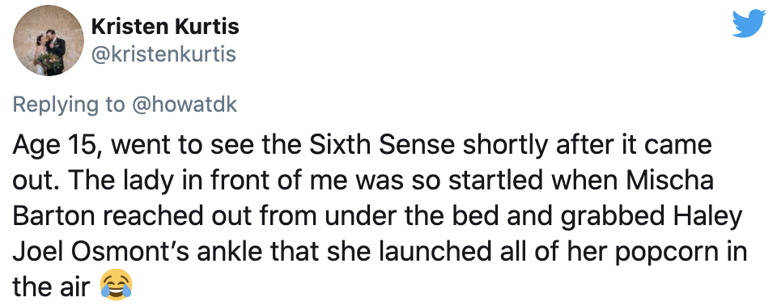Open the Kristen Kurtis display name
This screenshot has width=777, height=306.
[x=165, y=27]
